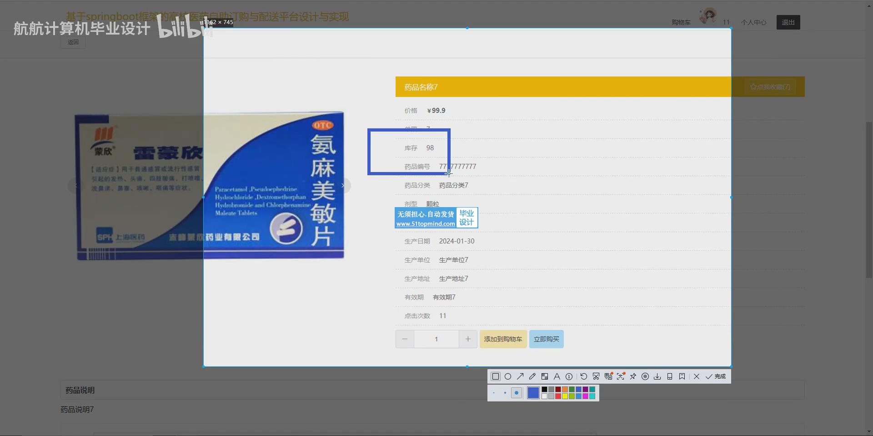Choose the smallest stroke size dot
This screenshot has width=873, height=436.
[494, 393]
